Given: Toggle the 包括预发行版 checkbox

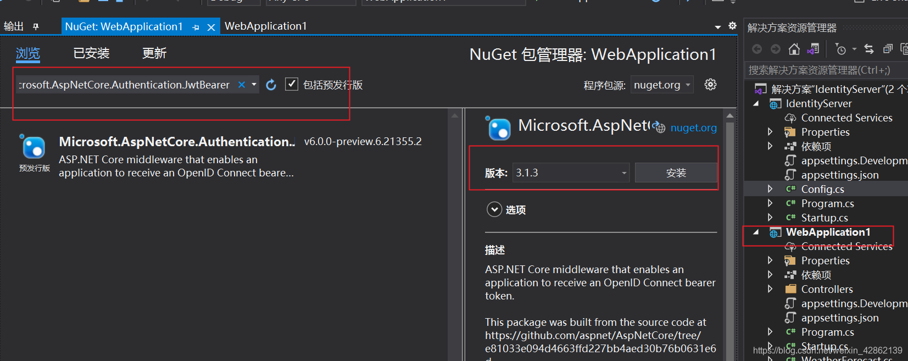Looking at the screenshot, I should point(292,84).
